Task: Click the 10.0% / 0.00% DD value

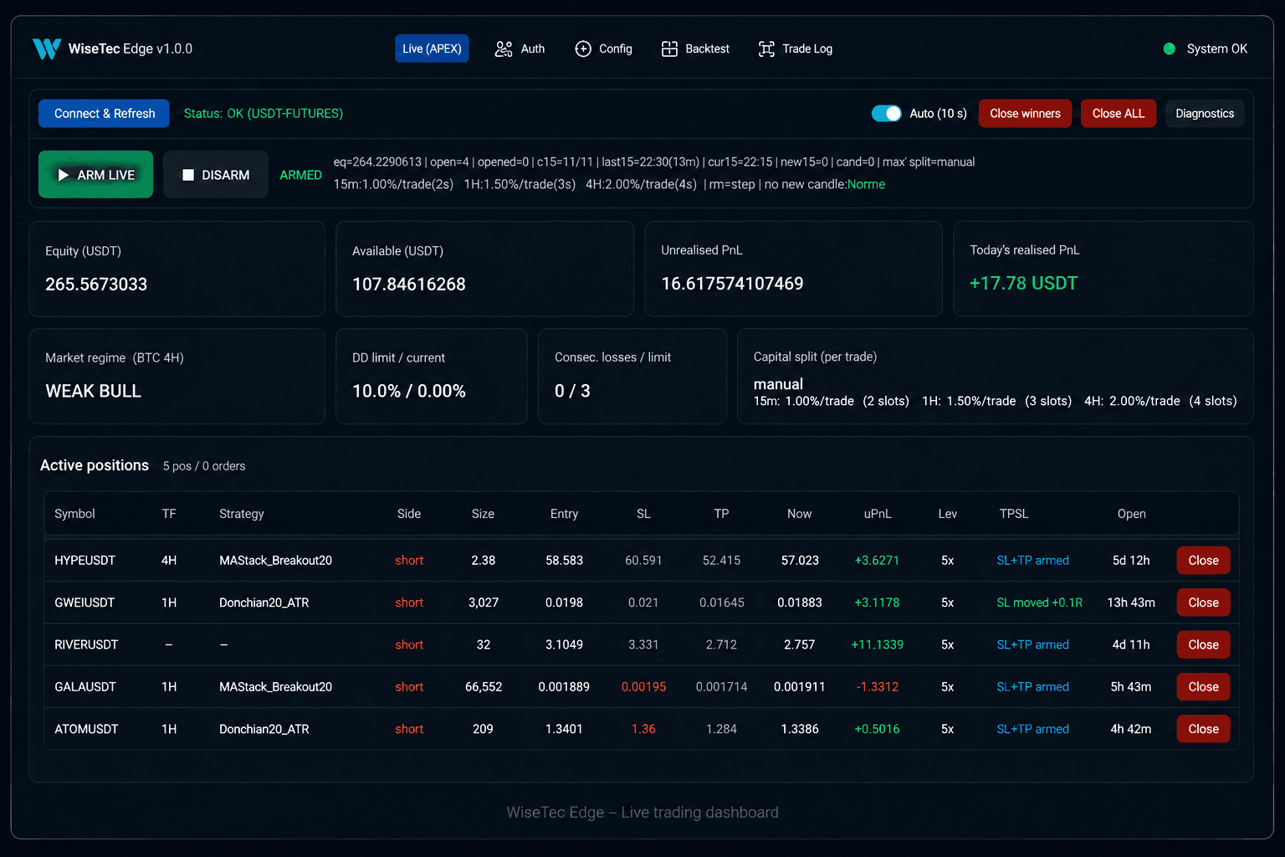Action: coord(408,391)
